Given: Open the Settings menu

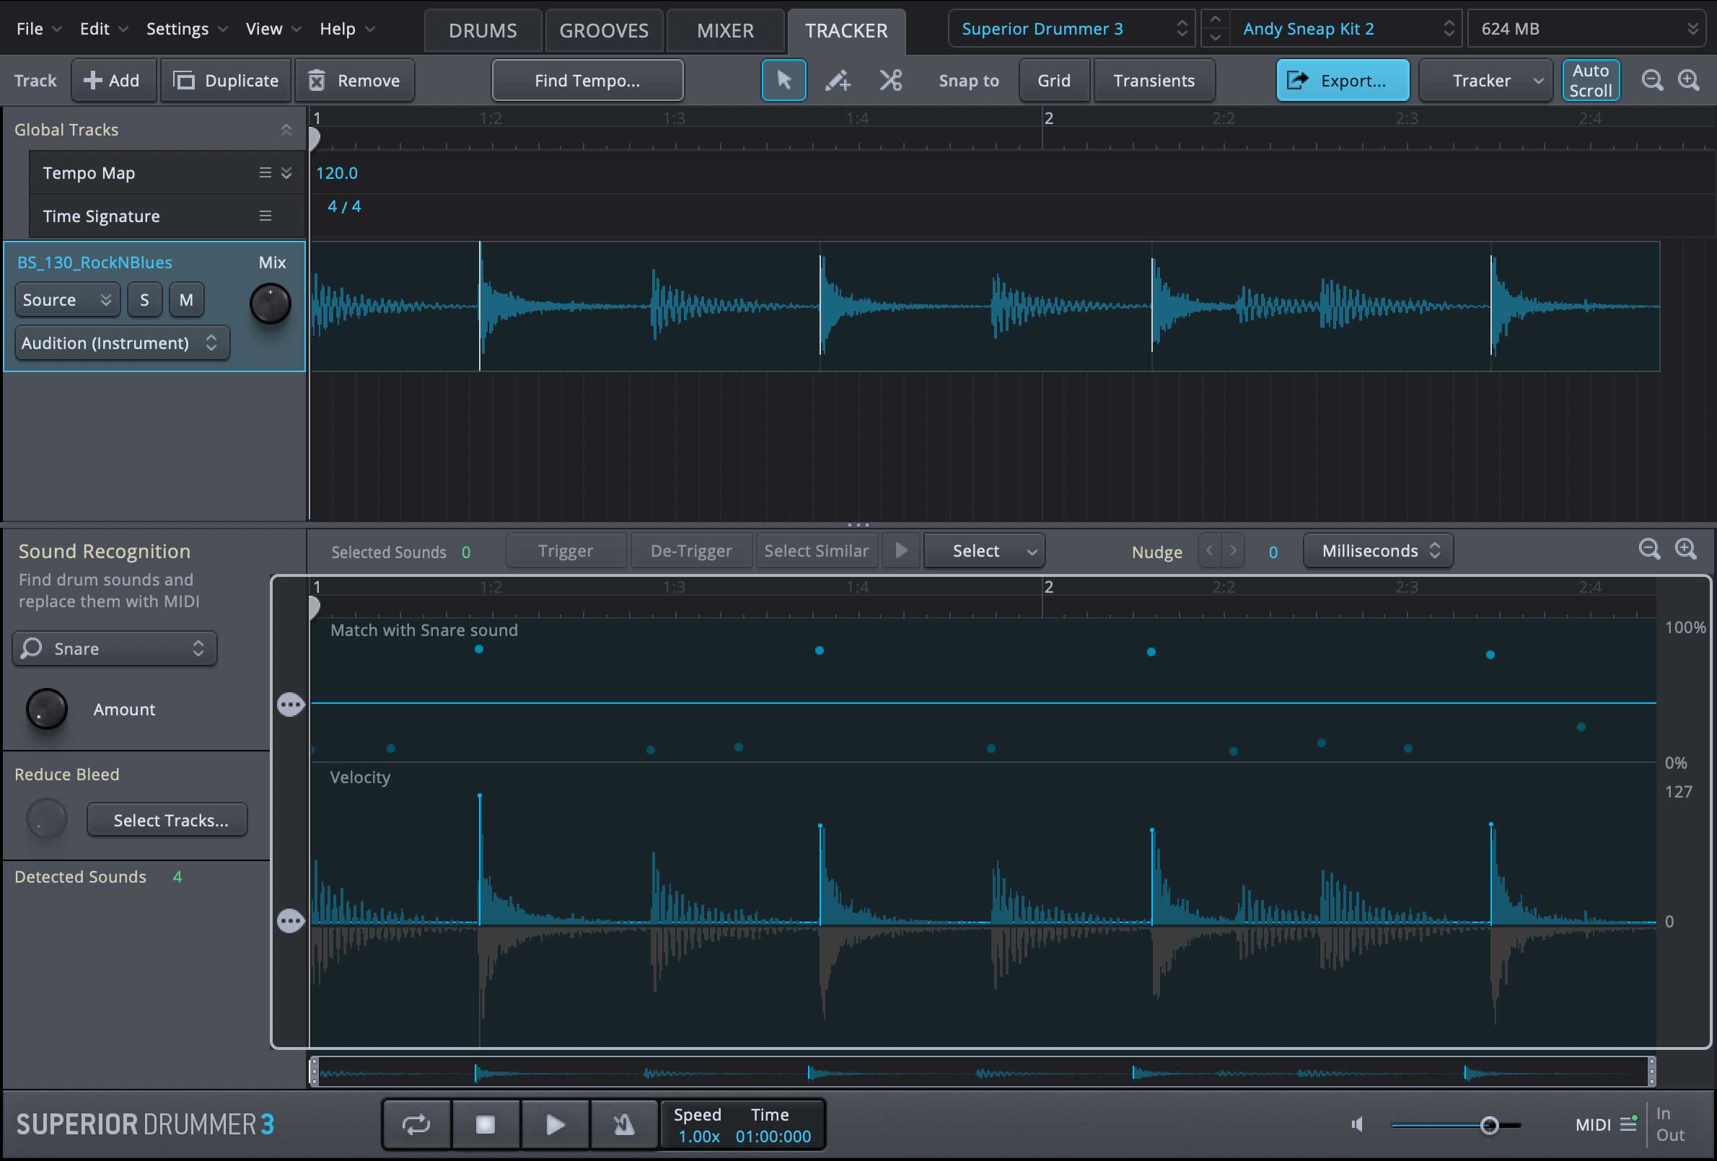Looking at the screenshot, I should (177, 29).
